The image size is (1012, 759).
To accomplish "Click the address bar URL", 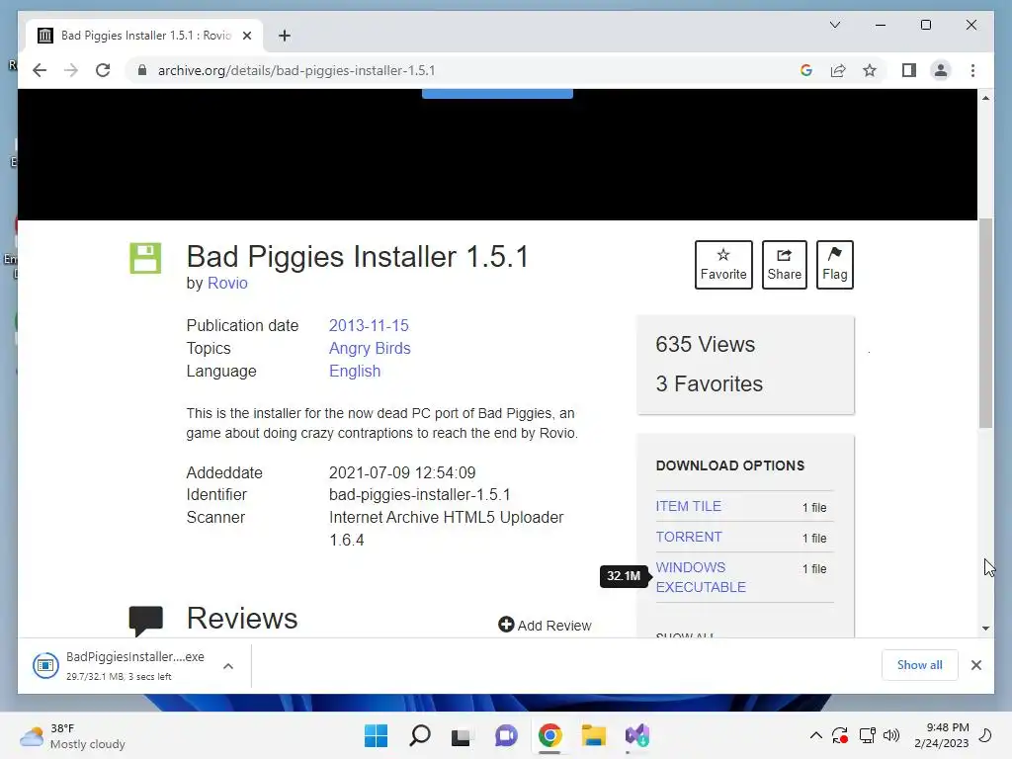I will pos(296,70).
